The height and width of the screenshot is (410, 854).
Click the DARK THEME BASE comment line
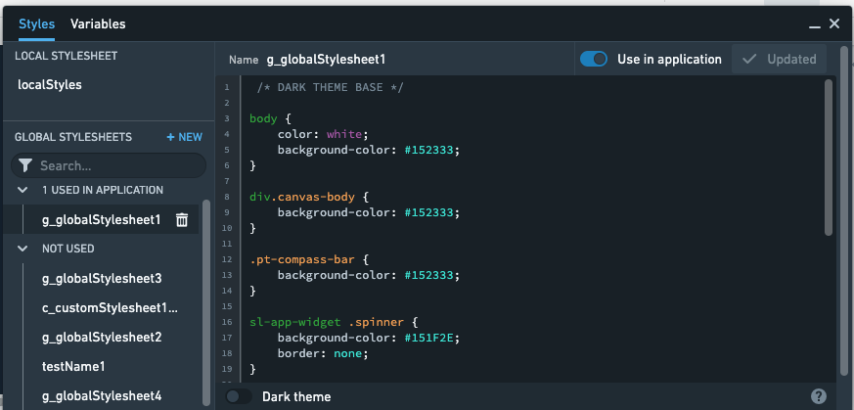pos(330,87)
